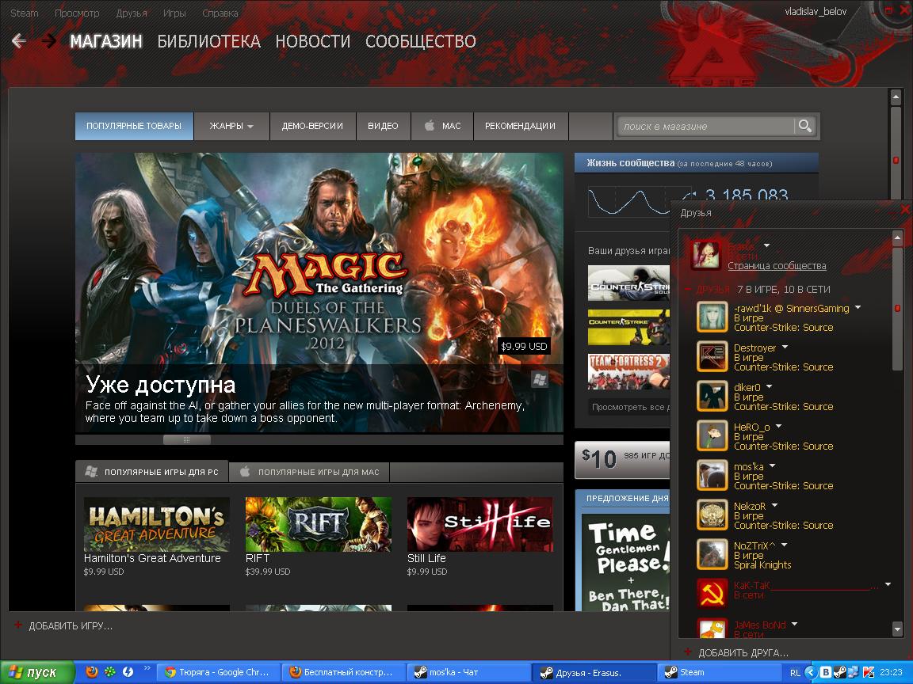
Task: Open the Друзья menu
Action: click(x=132, y=13)
